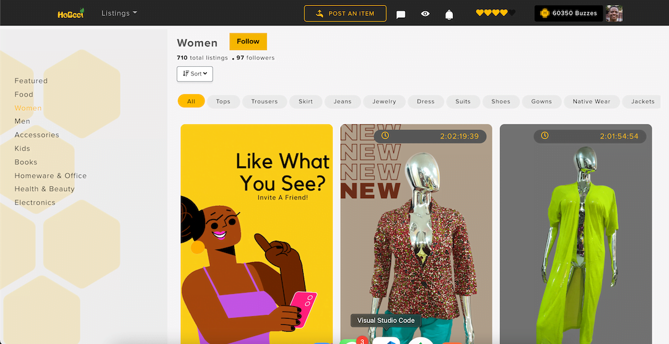Click the eye watchlist icon
The image size is (669, 344).
[x=425, y=14]
